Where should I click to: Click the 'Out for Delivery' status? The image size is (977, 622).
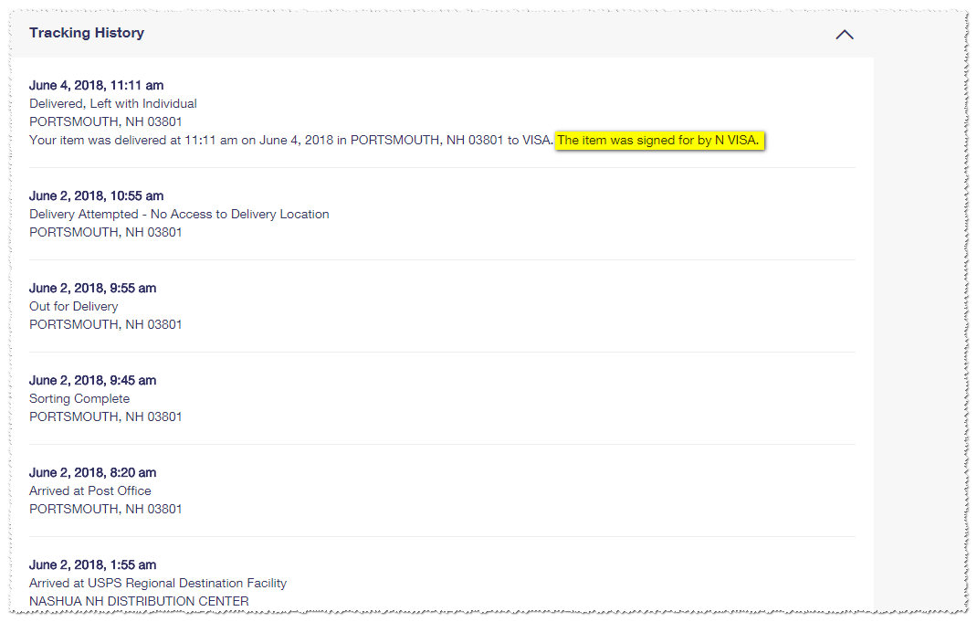tap(74, 306)
